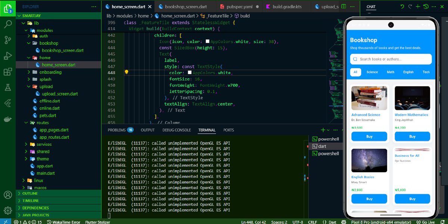Open app_routes.dart in the explorer
The height and width of the screenshot is (224, 448).
click(54, 137)
